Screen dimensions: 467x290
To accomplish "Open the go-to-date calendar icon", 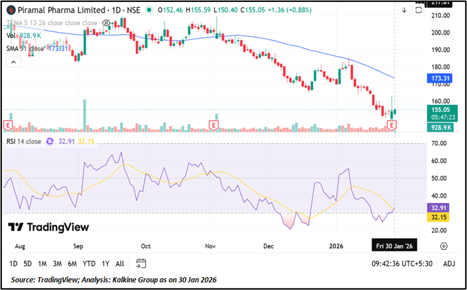I will 141,263.
